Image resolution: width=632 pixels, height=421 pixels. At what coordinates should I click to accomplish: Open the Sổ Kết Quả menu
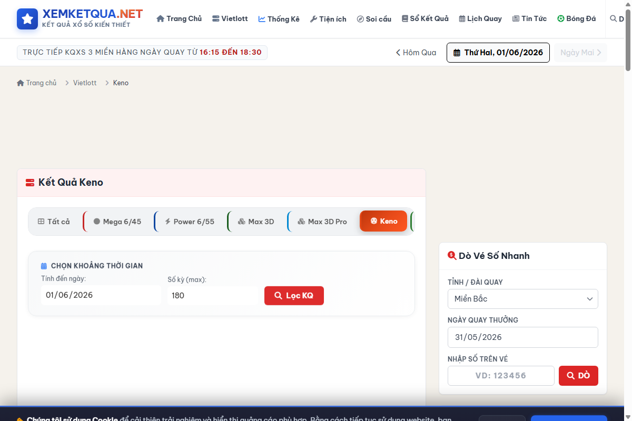pos(425,18)
